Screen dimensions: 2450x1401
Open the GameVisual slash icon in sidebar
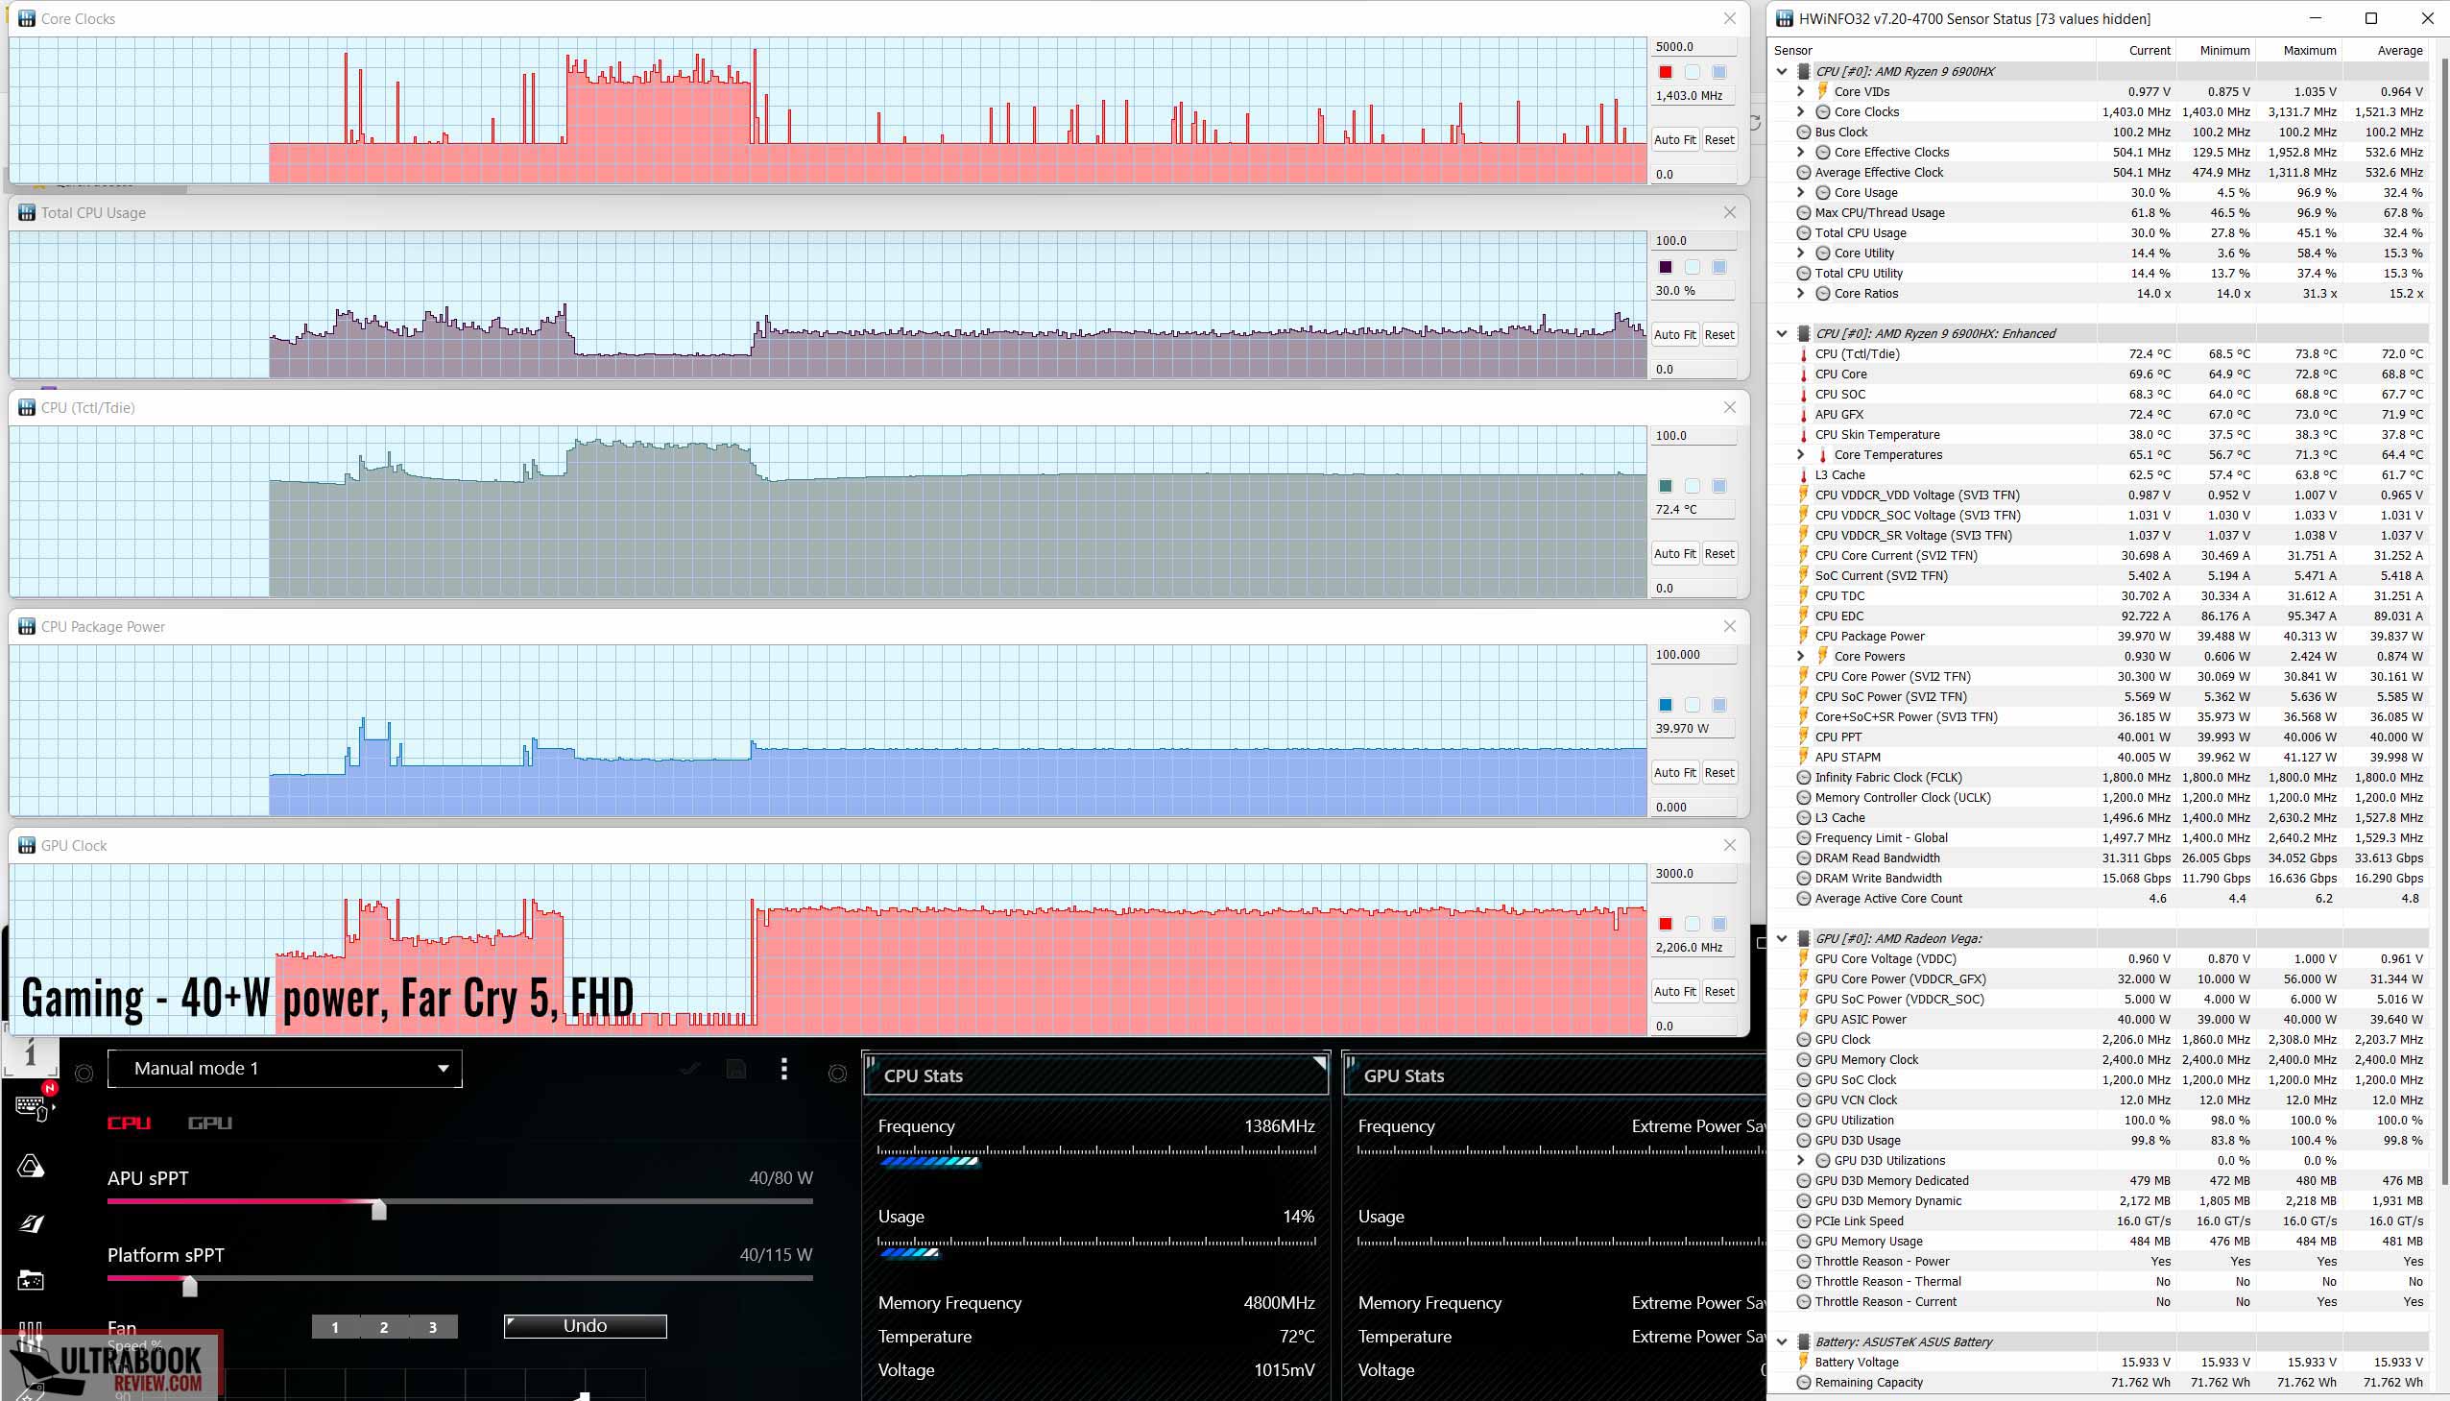31,1223
